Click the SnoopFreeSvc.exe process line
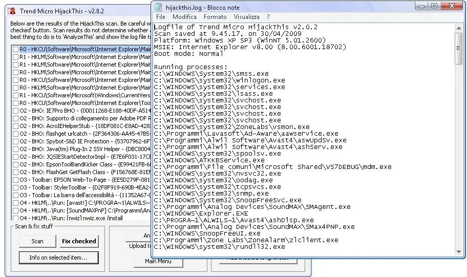 click(227, 200)
